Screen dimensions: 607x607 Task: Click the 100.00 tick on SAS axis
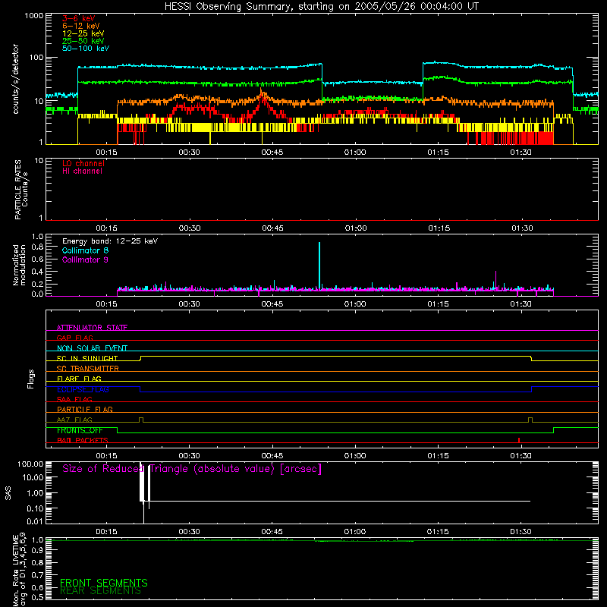pos(30,464)
